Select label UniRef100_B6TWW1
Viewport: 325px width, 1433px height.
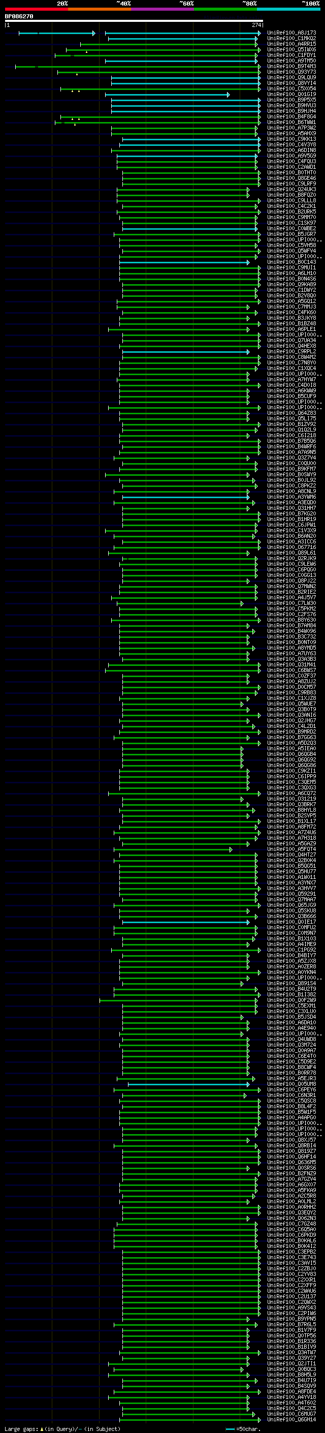point(291,123)
